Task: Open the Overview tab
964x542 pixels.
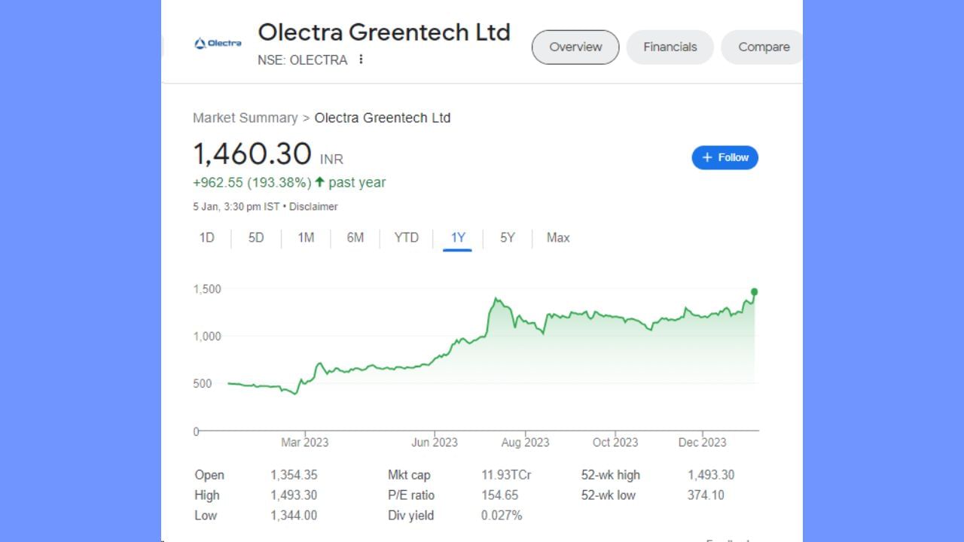Action: (x=575, y=47)
